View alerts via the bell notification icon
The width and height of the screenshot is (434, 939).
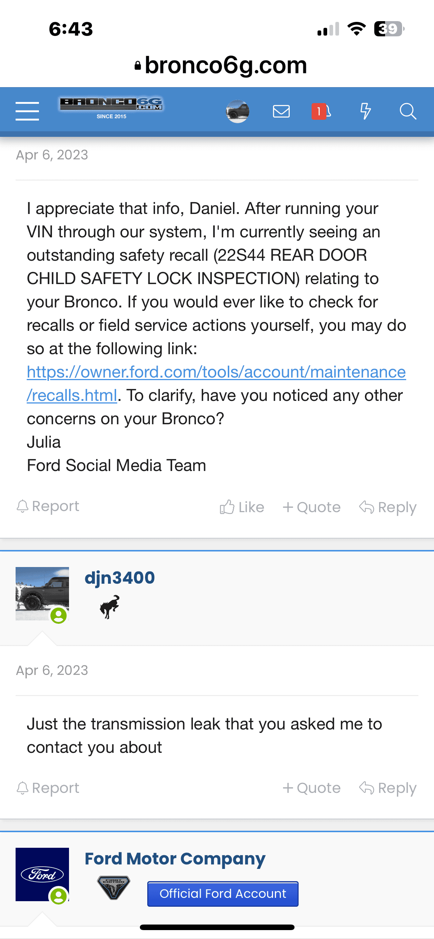click(x=321, y=111)
